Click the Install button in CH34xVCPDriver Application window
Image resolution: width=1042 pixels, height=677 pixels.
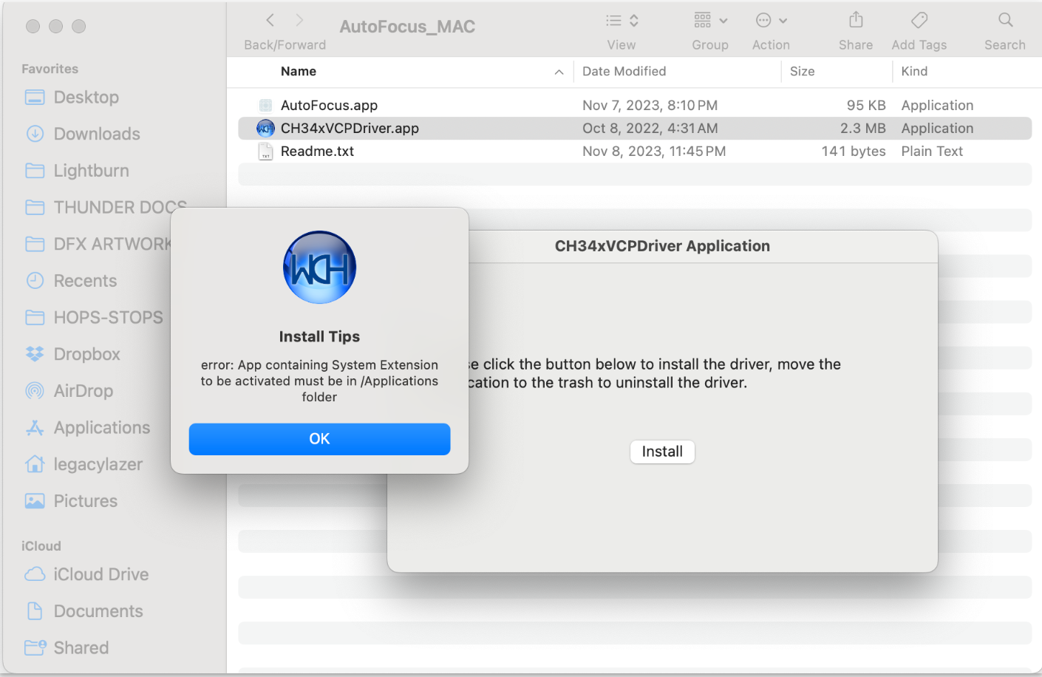[x=662, y=452]
